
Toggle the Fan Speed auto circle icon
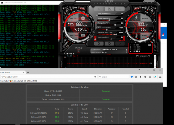click(95, 39)
